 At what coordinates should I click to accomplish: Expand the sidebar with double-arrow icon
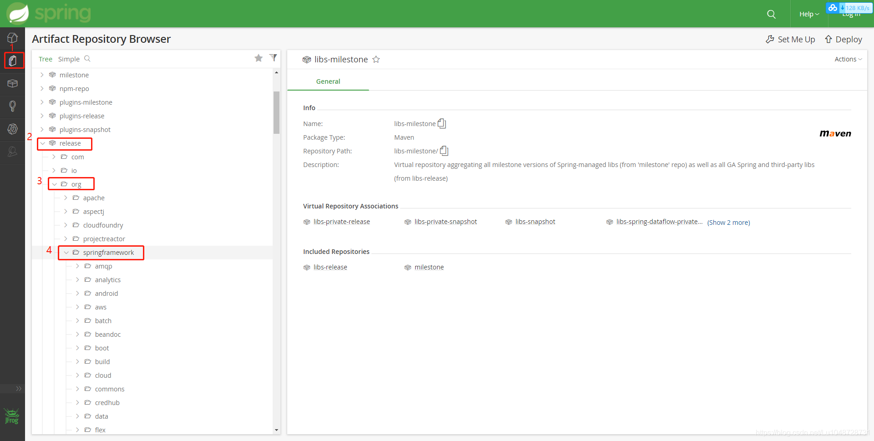19,389
